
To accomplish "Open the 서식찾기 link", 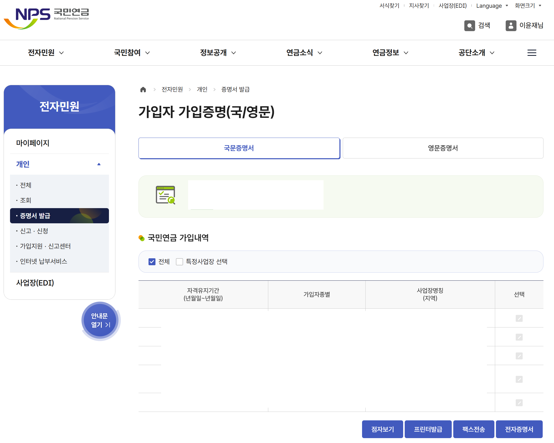I will tap(389, 6).
